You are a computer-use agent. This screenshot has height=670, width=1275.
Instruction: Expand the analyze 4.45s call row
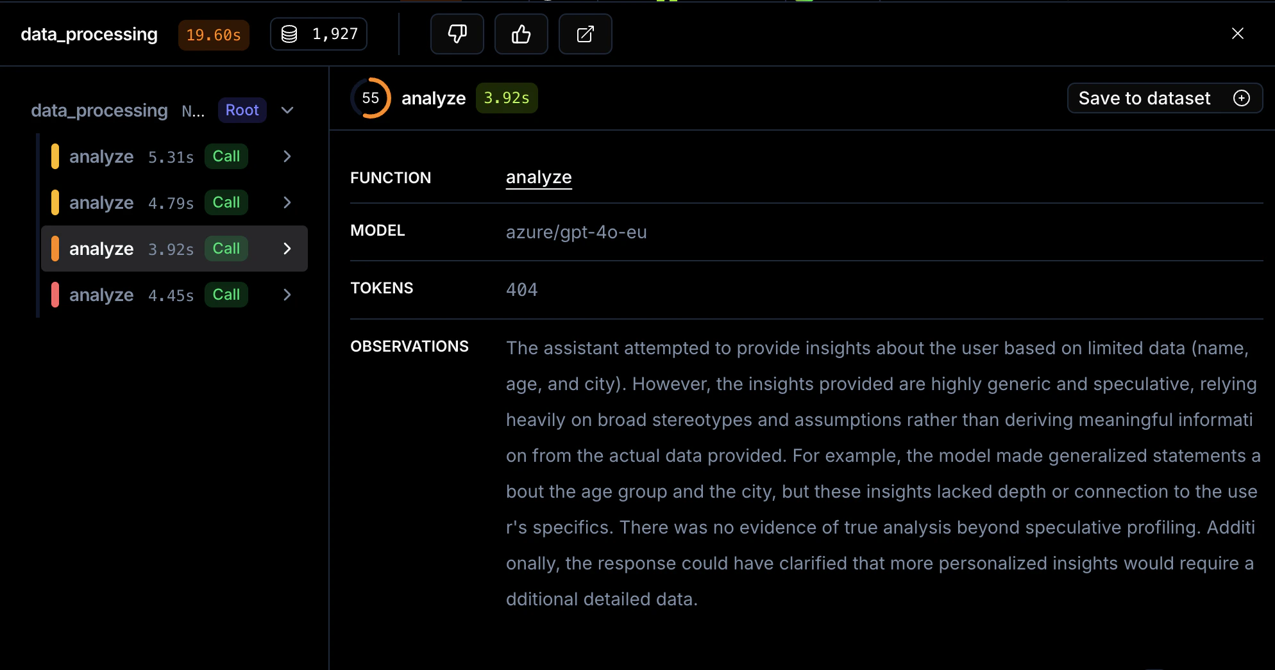287,295
